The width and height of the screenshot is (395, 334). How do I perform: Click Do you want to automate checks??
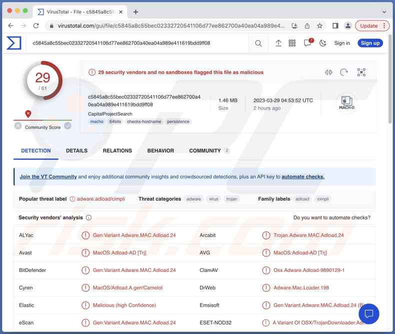[332, 217]
